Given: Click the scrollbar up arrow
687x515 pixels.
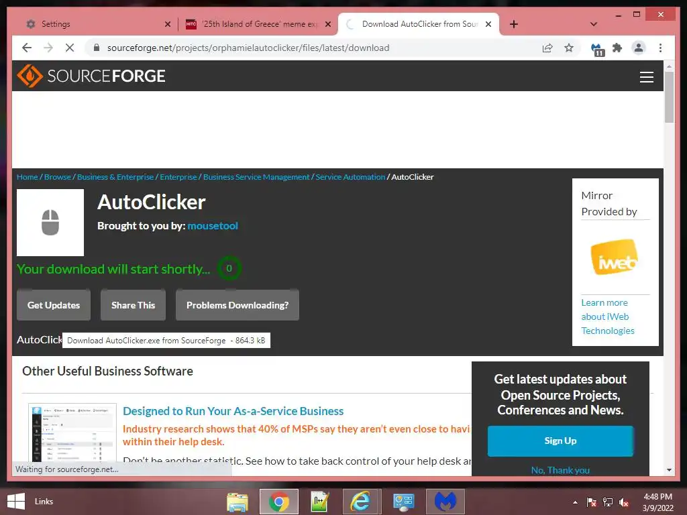Looking at the screenshot, I should point(669,66).
